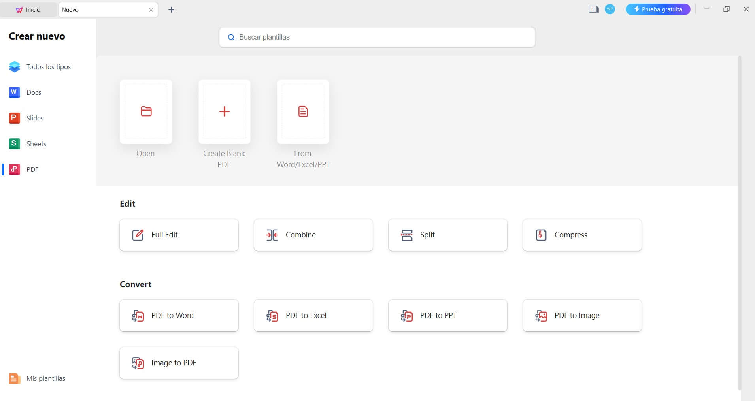
Task: Convert PDF to Word
Action: click(x=179, y=316)
